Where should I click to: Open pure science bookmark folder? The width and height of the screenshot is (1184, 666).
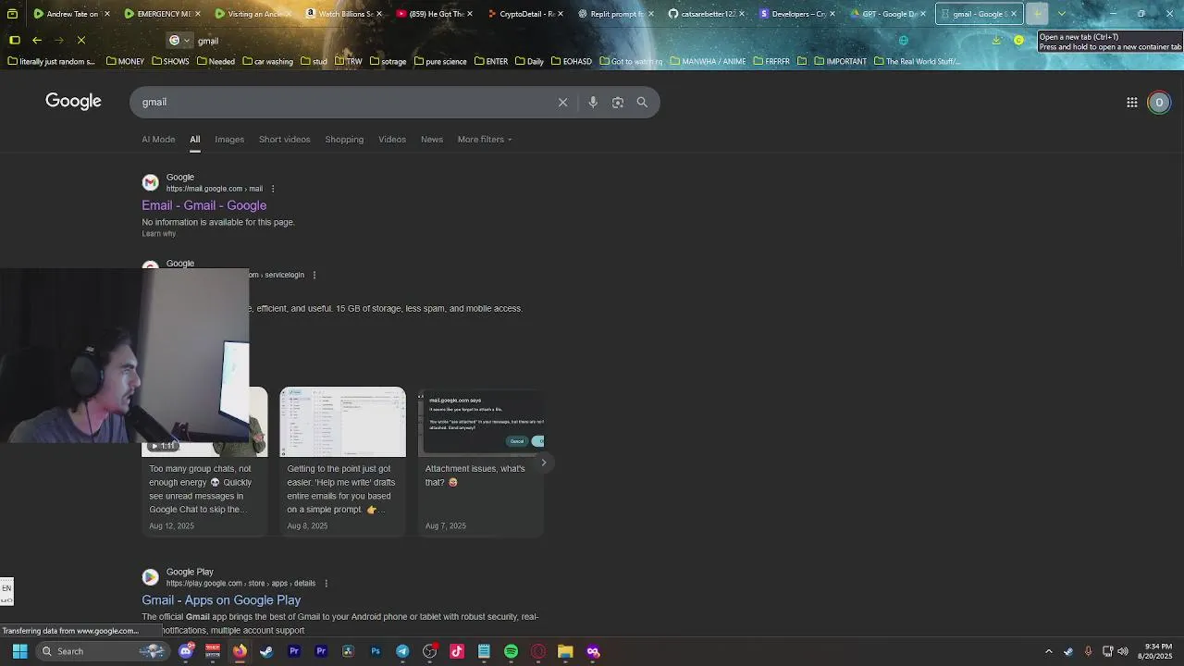pos(440,62)
